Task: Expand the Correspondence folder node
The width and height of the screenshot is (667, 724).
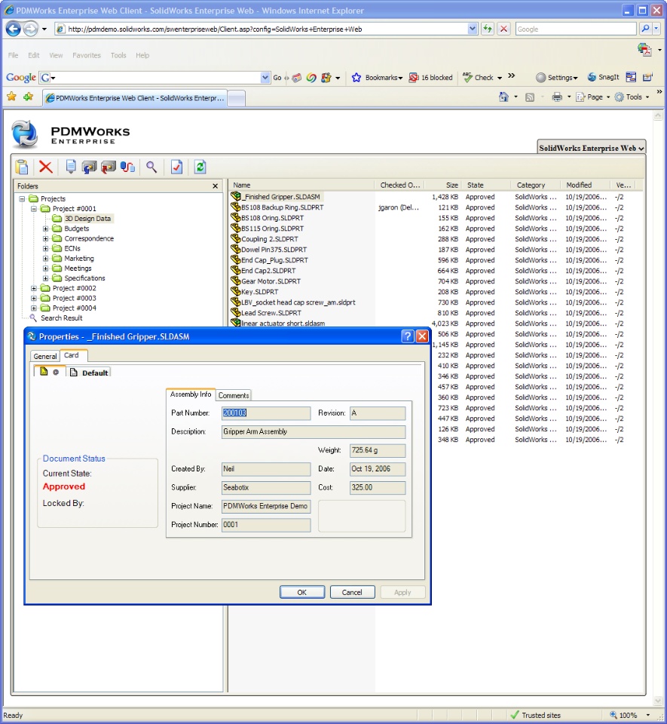Action: click(x=46, y=239)
